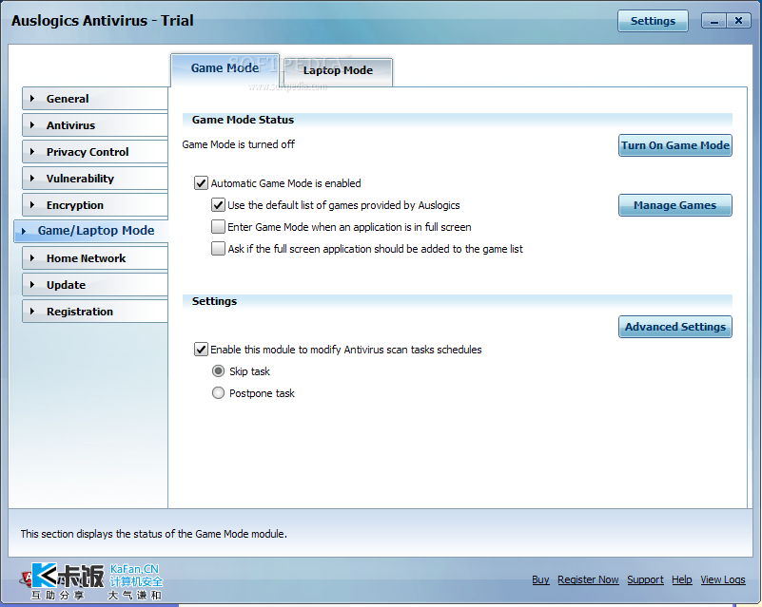Minimize the Auslogics Antivirus window
This screenshot has height=607, width=762.
pyautogui.click(x=713, y=21)
